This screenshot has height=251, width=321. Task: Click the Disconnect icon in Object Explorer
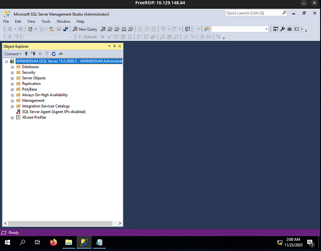tap(33, 54)
